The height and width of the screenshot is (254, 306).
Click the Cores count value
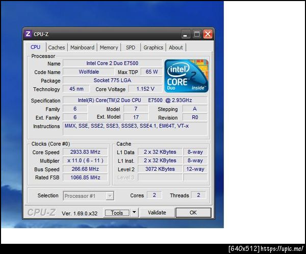154,195
